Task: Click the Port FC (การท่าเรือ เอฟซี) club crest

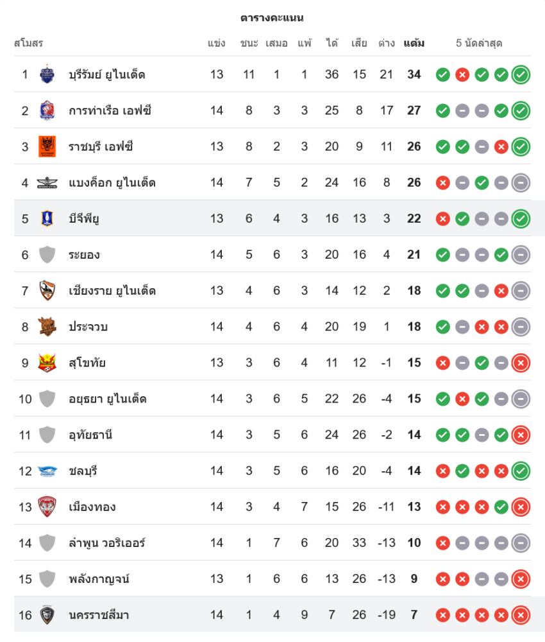Action: (47, 110)
